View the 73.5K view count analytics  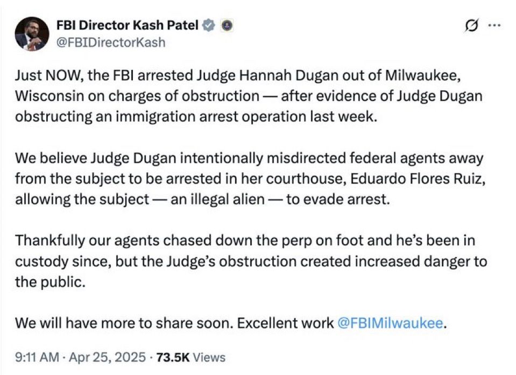click(173, 357)
